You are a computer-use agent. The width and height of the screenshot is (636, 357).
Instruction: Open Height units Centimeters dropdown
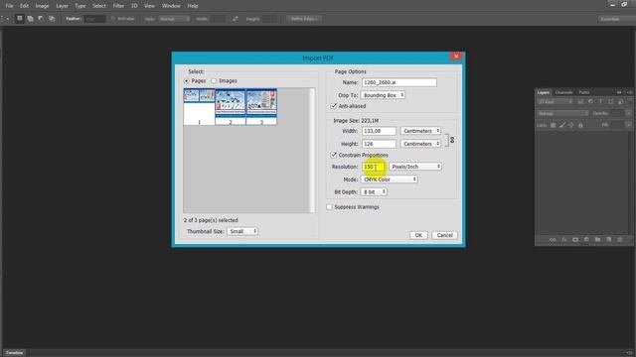[x=420, y=144]
